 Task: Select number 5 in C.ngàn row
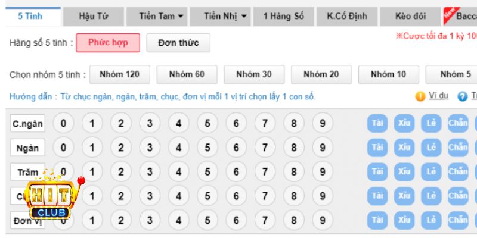207,123
